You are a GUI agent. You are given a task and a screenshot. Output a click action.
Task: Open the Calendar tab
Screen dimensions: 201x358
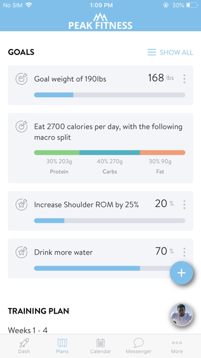click(x=100, y=346)
